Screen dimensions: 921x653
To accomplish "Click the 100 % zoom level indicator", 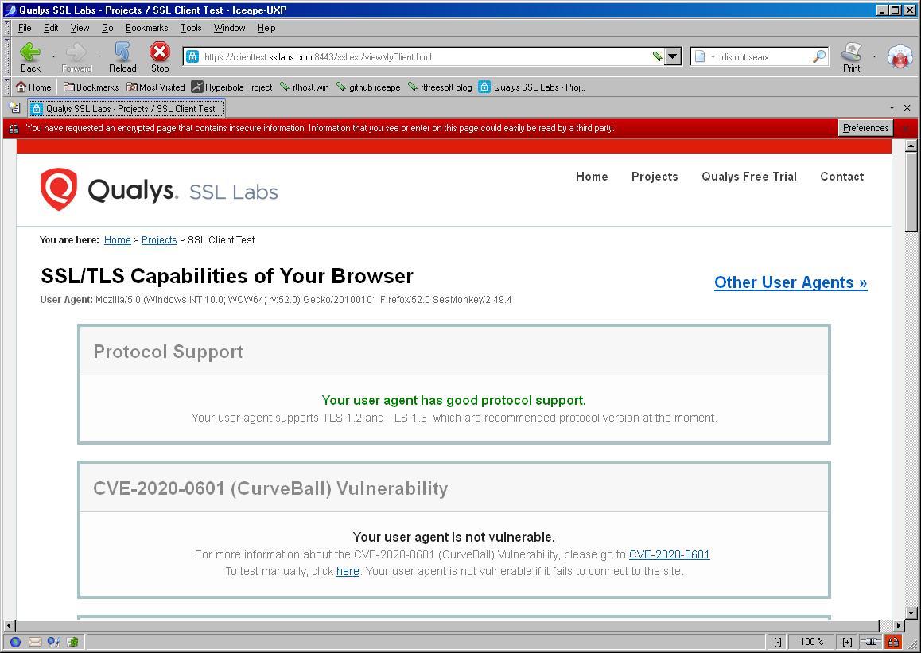I will pos(812,642).
